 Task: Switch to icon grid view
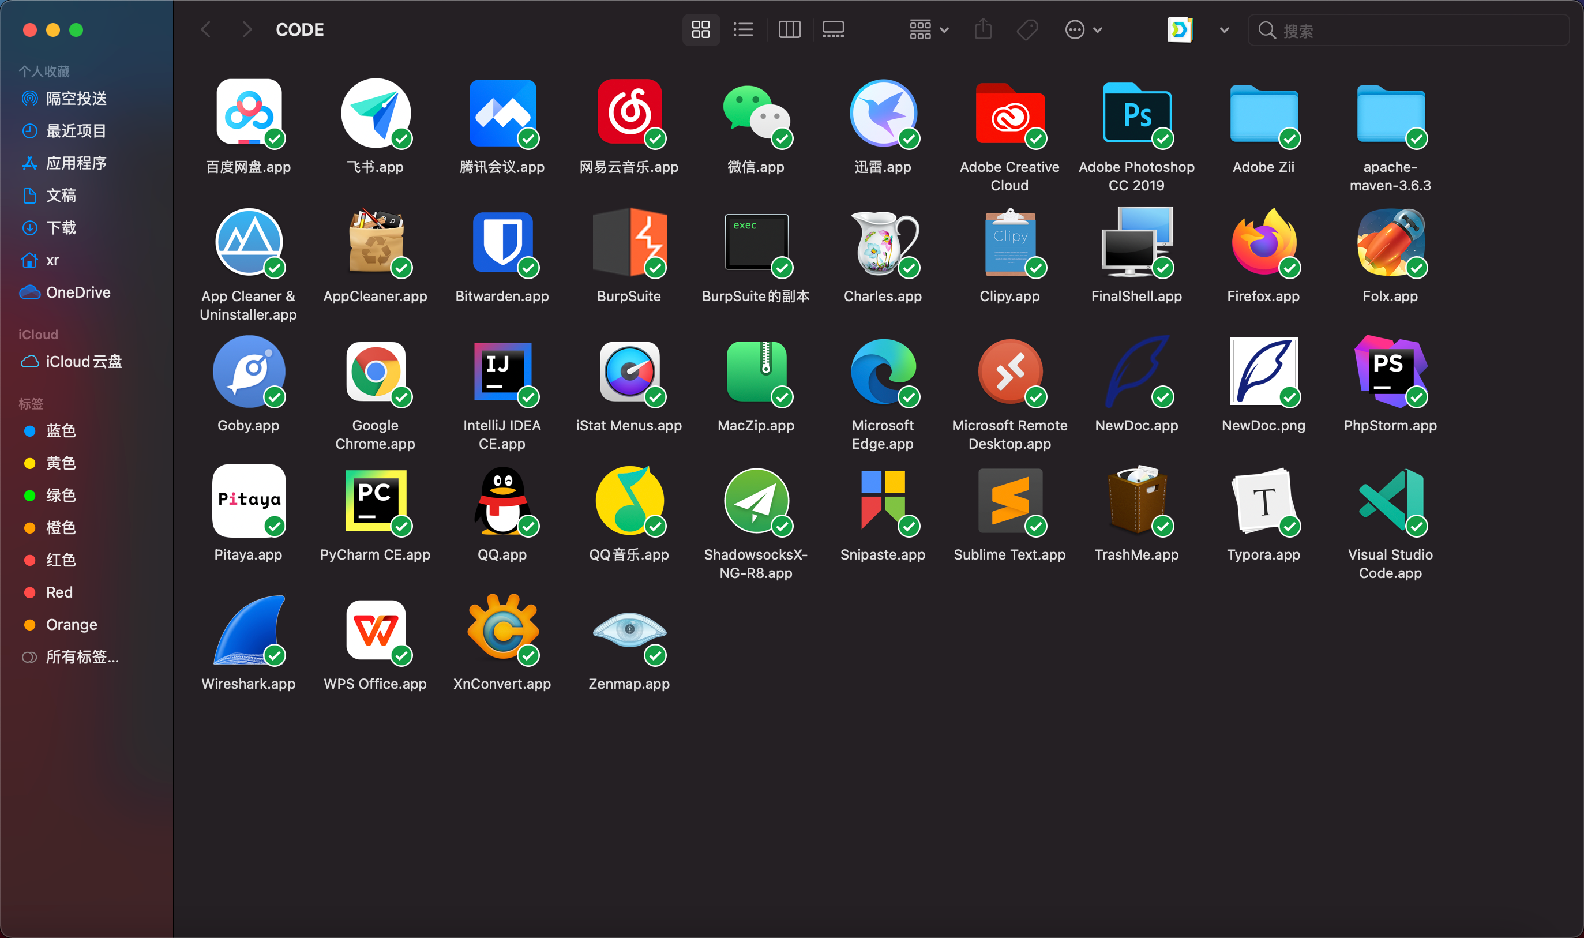tap(701, 29)
